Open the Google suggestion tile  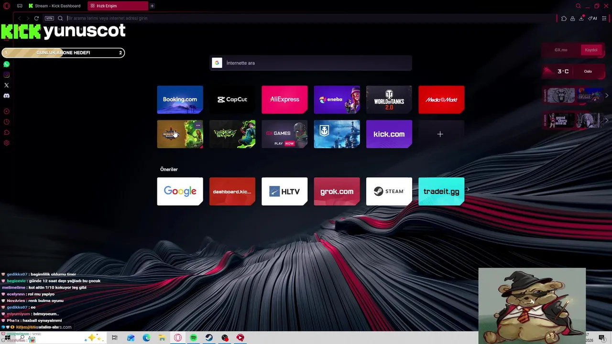pos(180,192)
